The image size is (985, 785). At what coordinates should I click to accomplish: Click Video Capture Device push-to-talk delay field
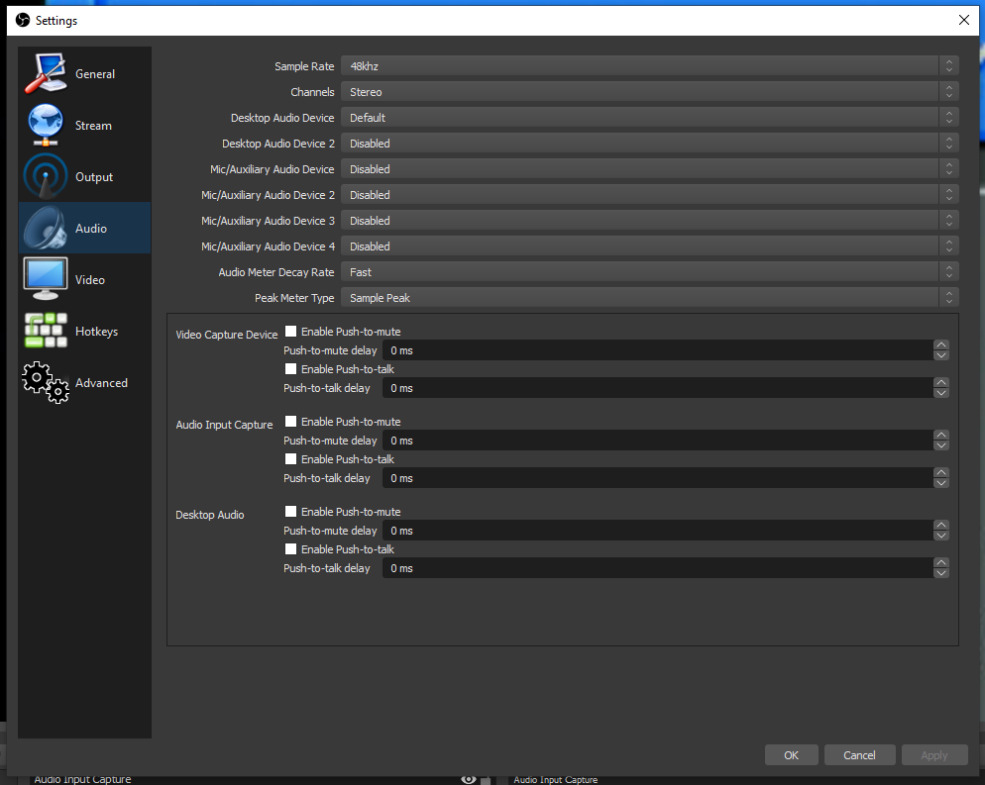658,388
